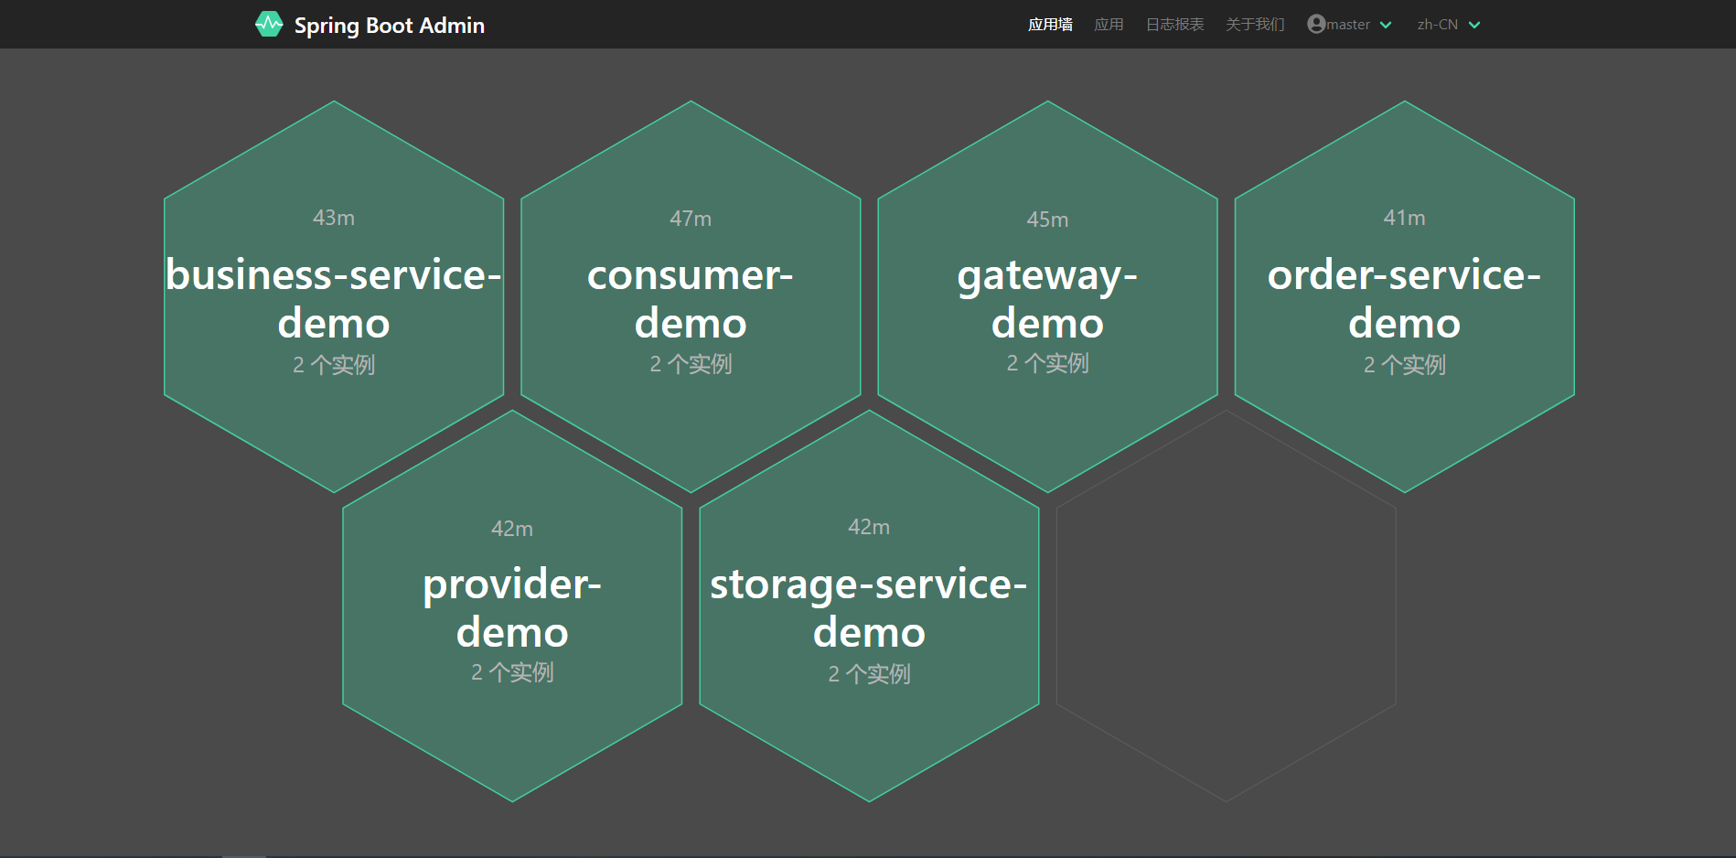Open the zh-CN language selector
The height and width of the screenshot is (858, 1736).
coord(1438,25)
